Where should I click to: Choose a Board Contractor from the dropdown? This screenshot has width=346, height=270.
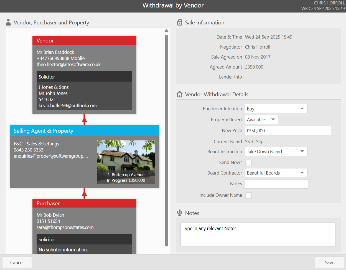[x=276, y=173]
